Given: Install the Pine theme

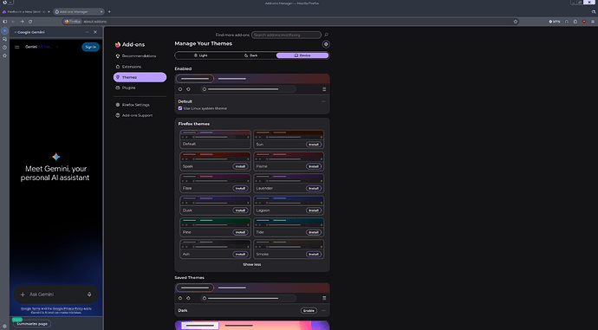Looking at the screenshot, I should (x=240, y=232).
